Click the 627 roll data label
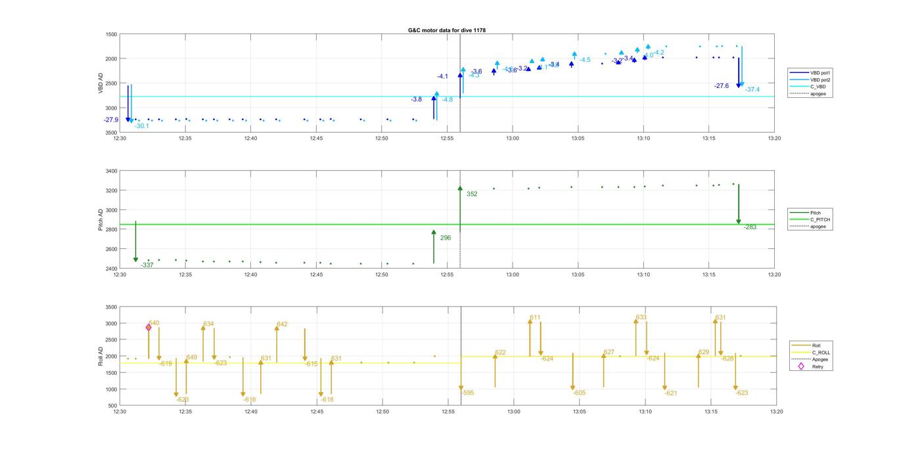 (609, 353)
